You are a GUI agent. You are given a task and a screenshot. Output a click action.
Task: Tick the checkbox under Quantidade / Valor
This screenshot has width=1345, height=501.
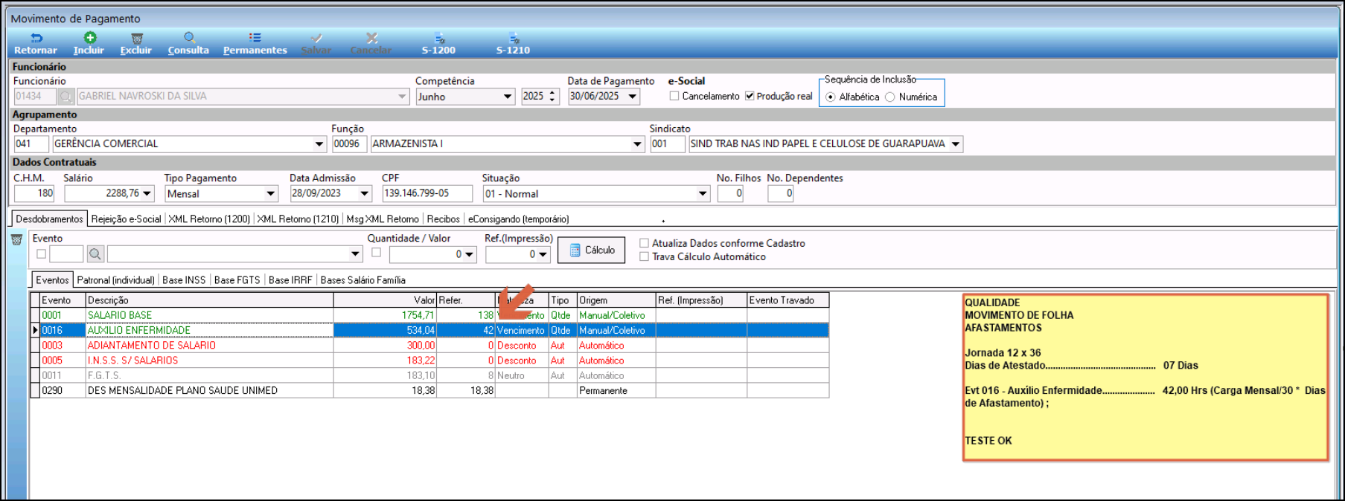pyautogui.click(x=377, y=253)
